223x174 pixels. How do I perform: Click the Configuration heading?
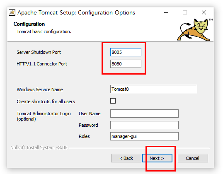coord(29,24)
